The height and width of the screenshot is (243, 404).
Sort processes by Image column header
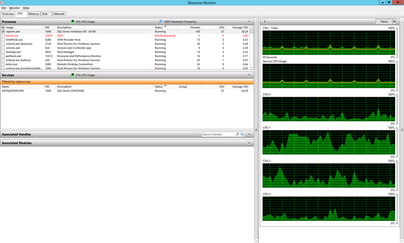pyautogui.click(x=25, y=27)
